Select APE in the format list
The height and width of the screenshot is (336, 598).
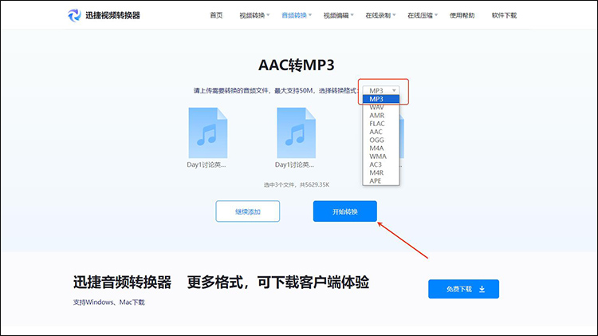(x=381, y=181)
